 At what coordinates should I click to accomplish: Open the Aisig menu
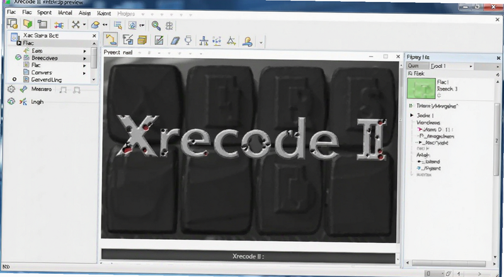click(x=84, y=13)
